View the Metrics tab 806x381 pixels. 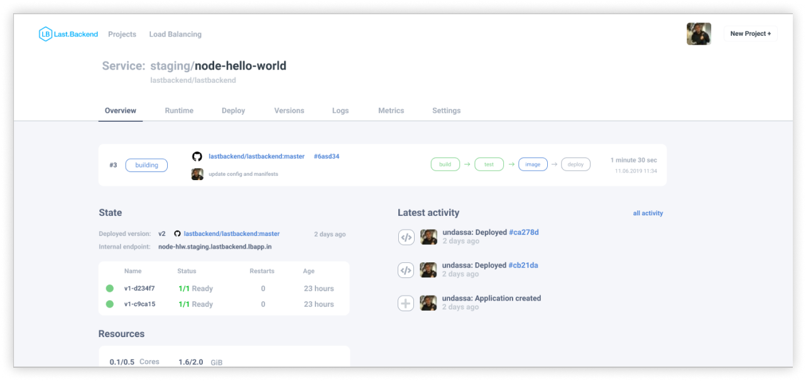pyautogui.click(x=391, y=110)
